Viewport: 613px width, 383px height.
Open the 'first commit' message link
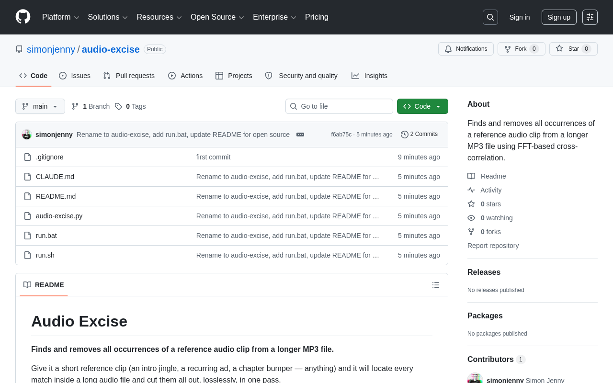(x=213, y=157)
